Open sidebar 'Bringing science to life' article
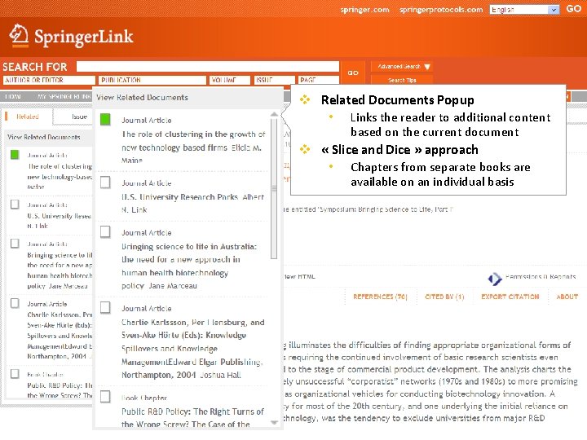The height and width of the screenshot is (440, 587). [60, 271]
